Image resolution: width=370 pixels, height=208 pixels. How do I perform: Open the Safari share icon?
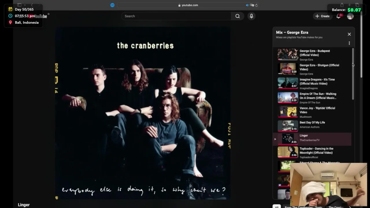(x=342, y=5)
